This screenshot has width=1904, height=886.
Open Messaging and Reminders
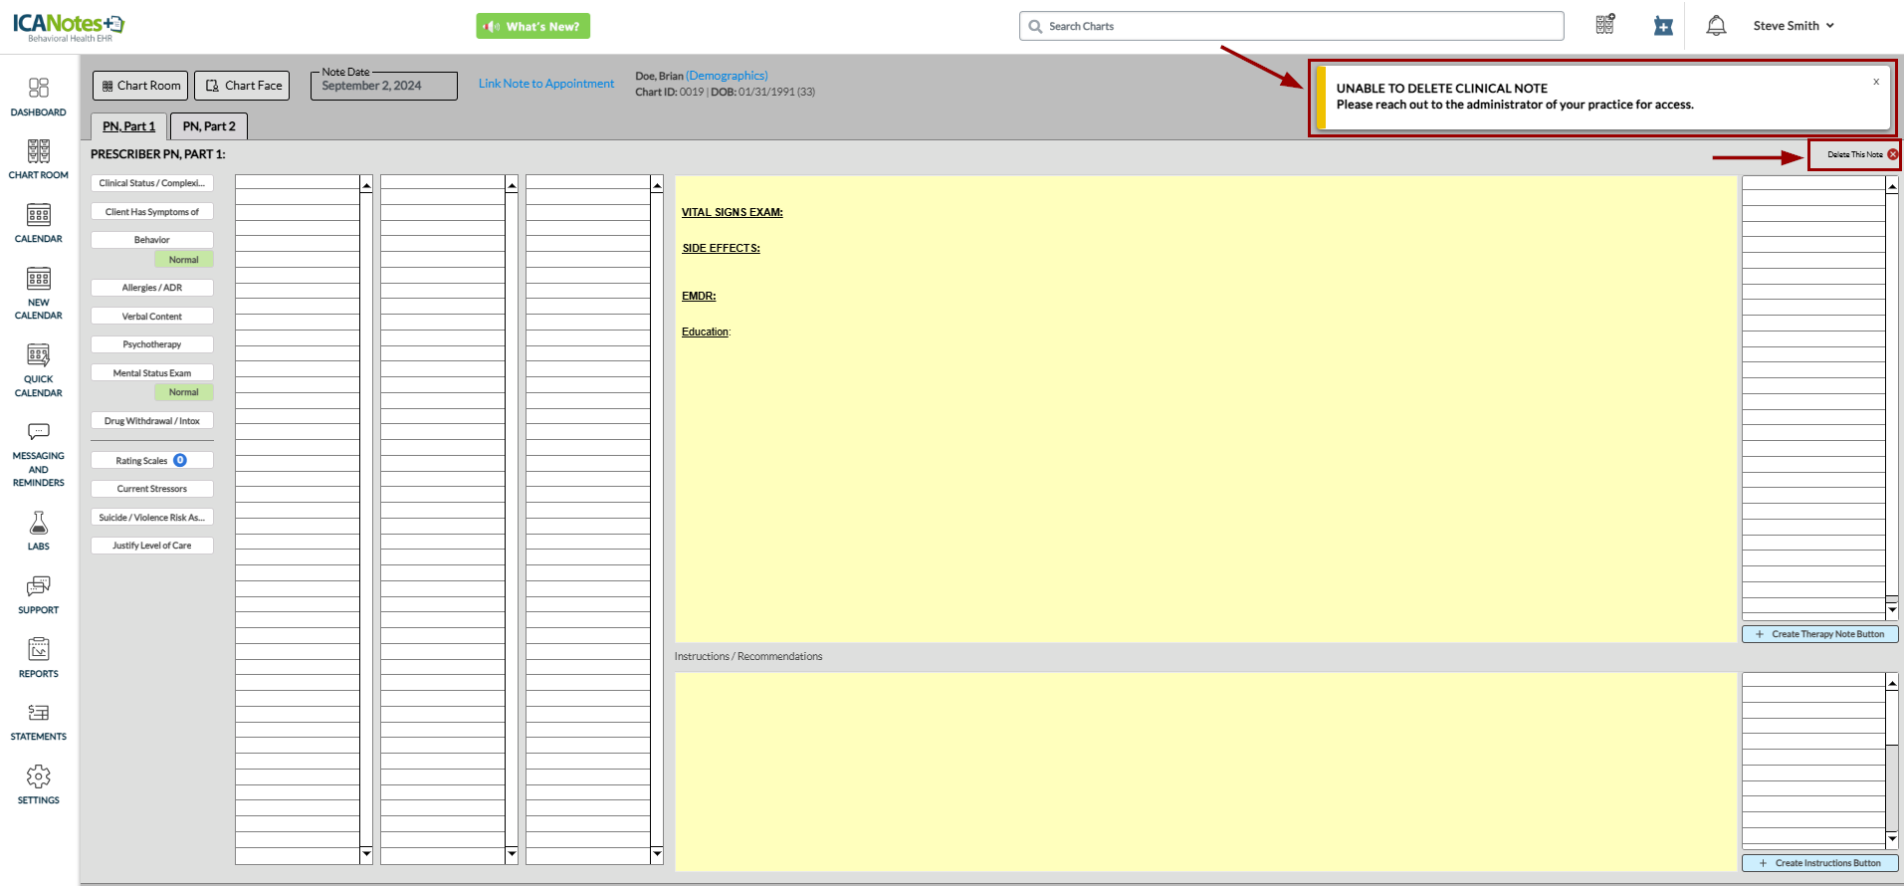pyautogui.click(x=38, y=454)
